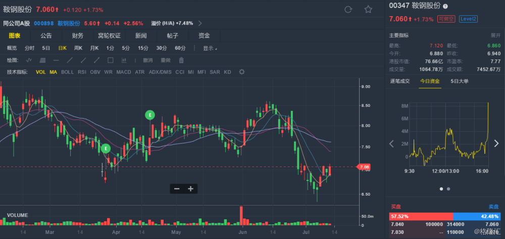Image resolution: width=505 pixels, height=239 pixels.
Task: Go to next panel with right arrow
Action: [496, 144]
